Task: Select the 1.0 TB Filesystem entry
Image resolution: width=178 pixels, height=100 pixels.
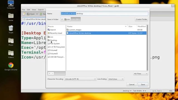Action: (56, 47)
